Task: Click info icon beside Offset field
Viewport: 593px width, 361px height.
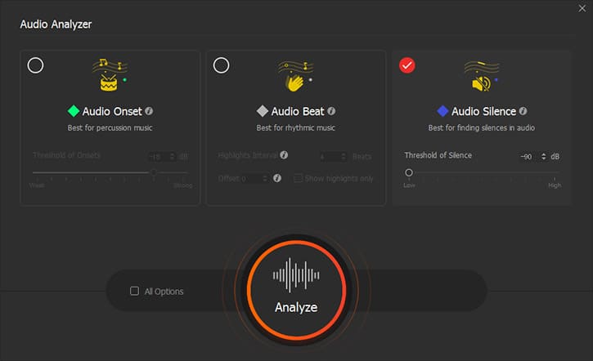Action: tap(277, 178)
